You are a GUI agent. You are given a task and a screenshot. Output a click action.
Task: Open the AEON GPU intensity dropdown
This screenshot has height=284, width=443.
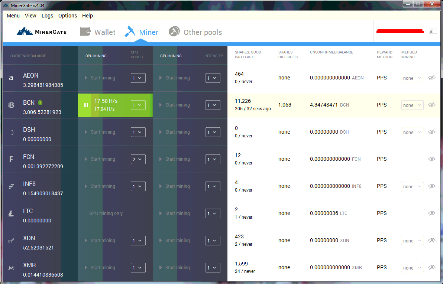pos(213,78)
